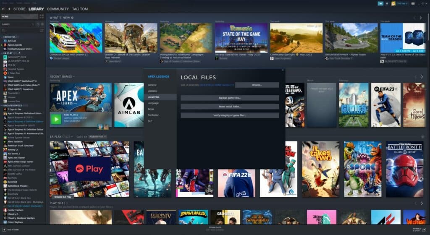430x235 pixels.
Task: Click the Steam announcements icon in the top bar
Action: (380, 3)
